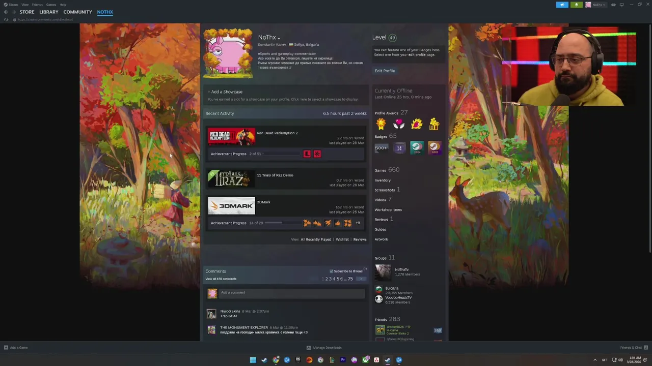Open the Screenshots link
Viewport: 652px width, 366px height.
[385, 190]
